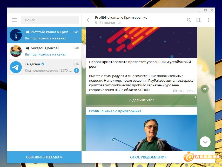Open the three-dot channel options menu

pos(209,20)
